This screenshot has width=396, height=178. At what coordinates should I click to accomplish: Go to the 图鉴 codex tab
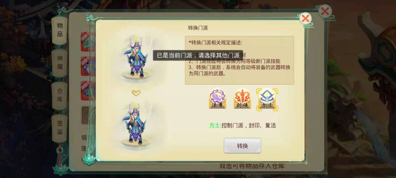pyautogui.click(x=60, y=128)
